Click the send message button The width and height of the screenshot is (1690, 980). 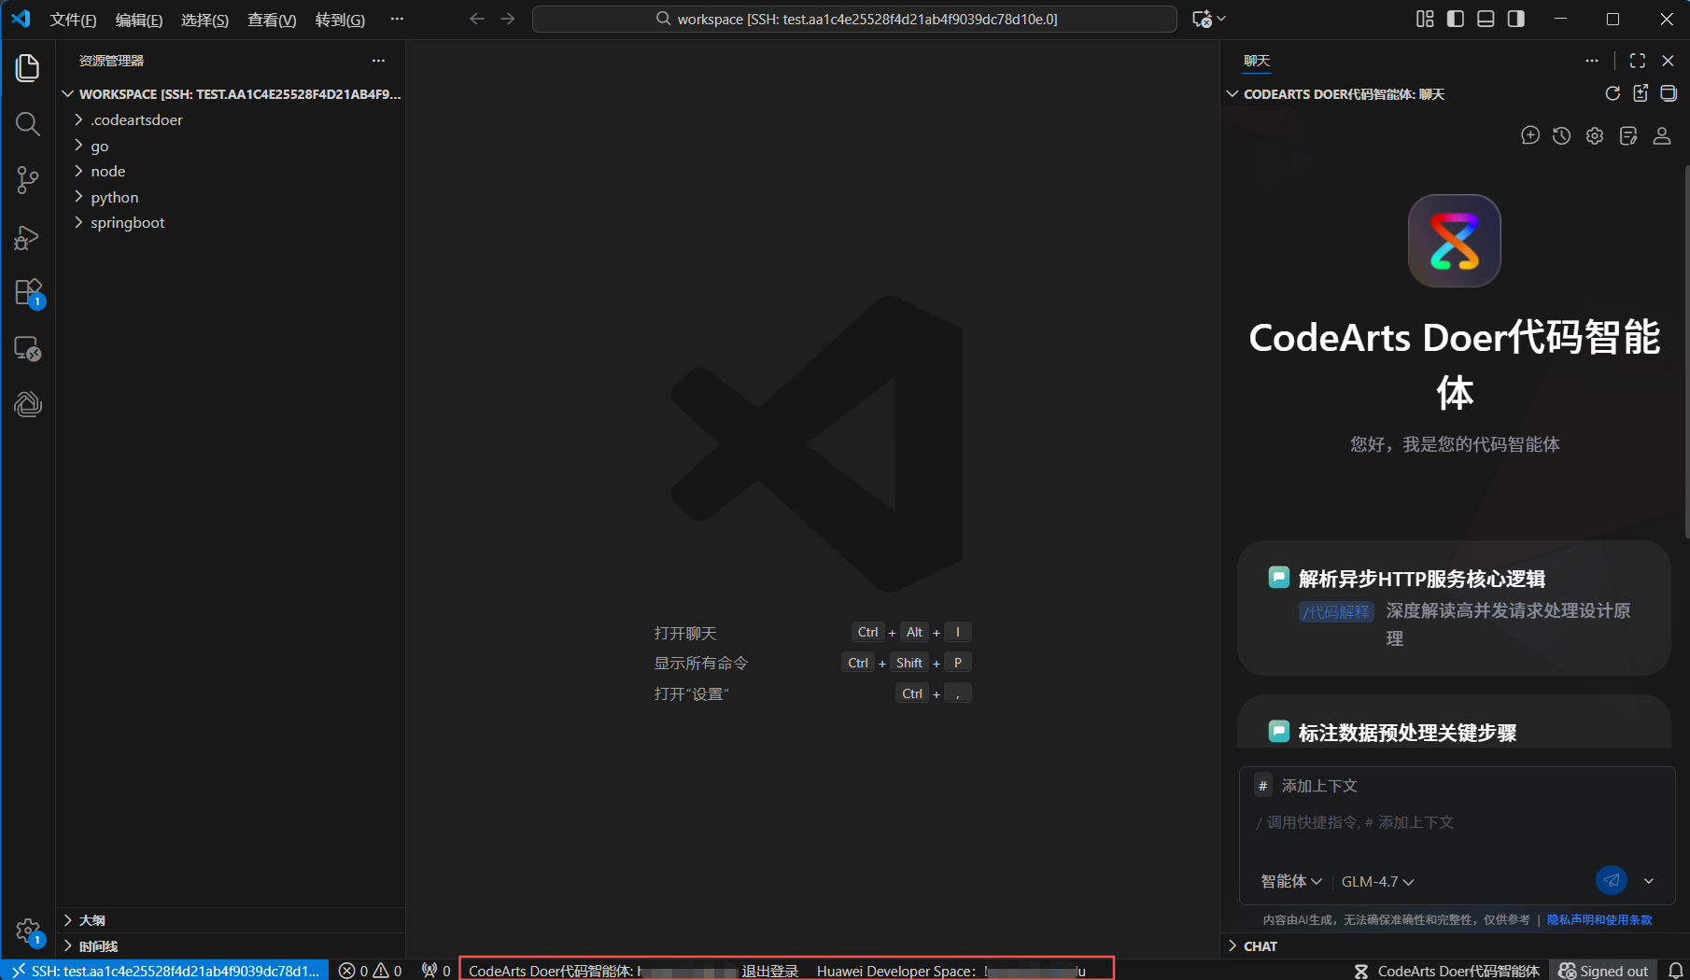coord(1612,880)
